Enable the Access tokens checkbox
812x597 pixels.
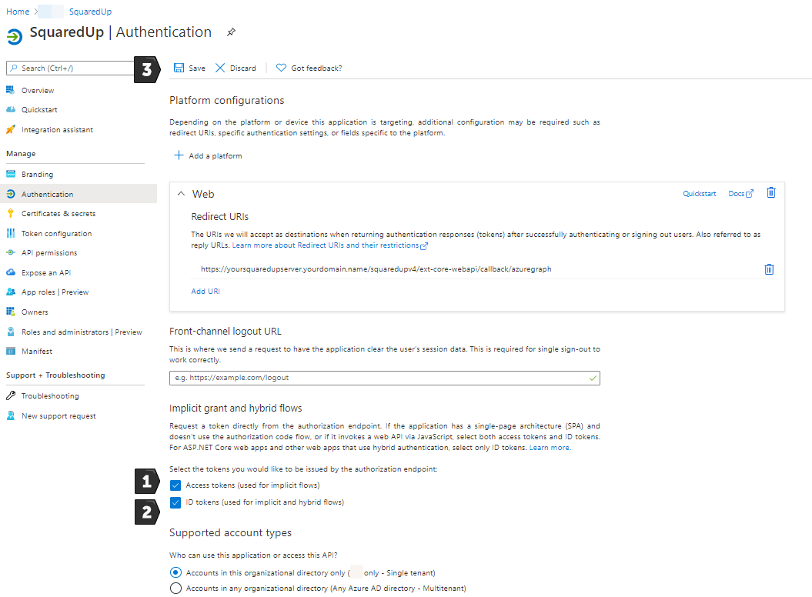175,485
